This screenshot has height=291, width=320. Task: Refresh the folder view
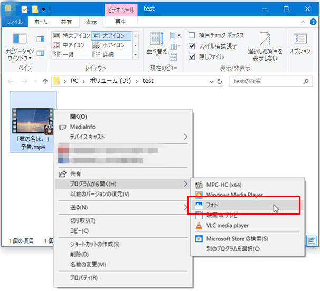219,82
